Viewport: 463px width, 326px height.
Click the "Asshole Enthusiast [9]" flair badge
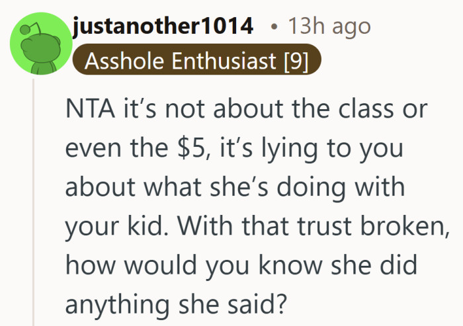[x=197, y=61]
